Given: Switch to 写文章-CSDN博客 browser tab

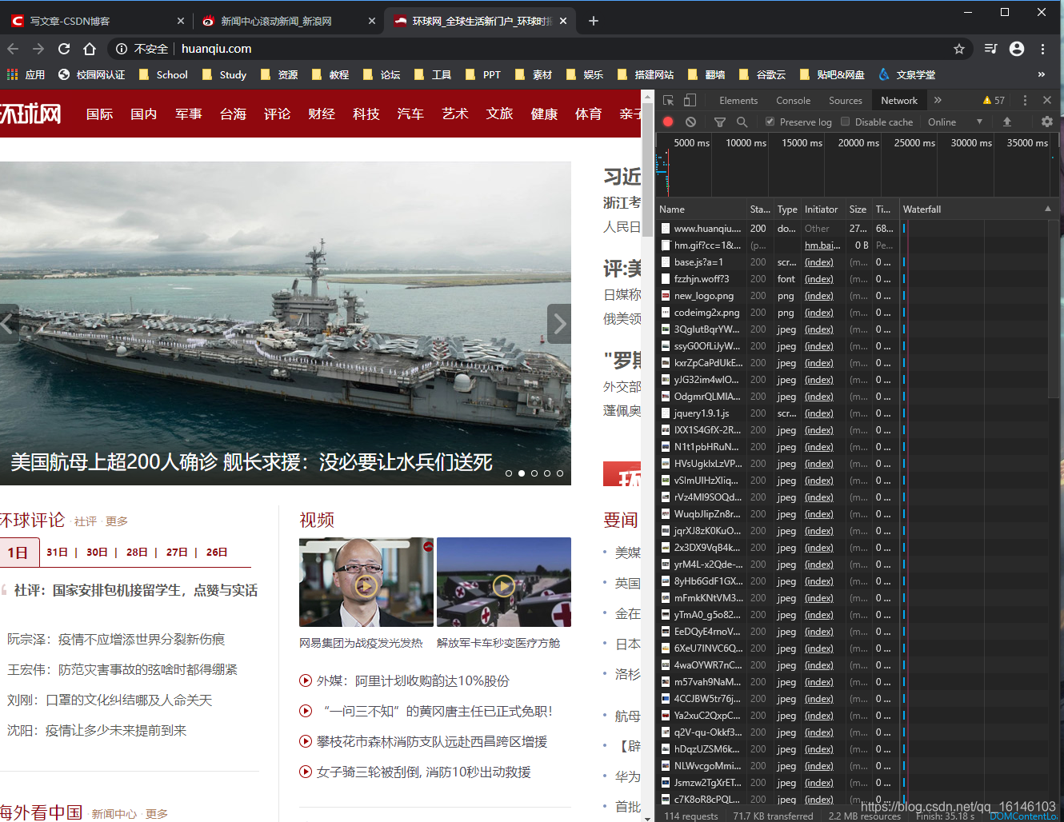Looking at the screenshot, I should coord(96,21).
